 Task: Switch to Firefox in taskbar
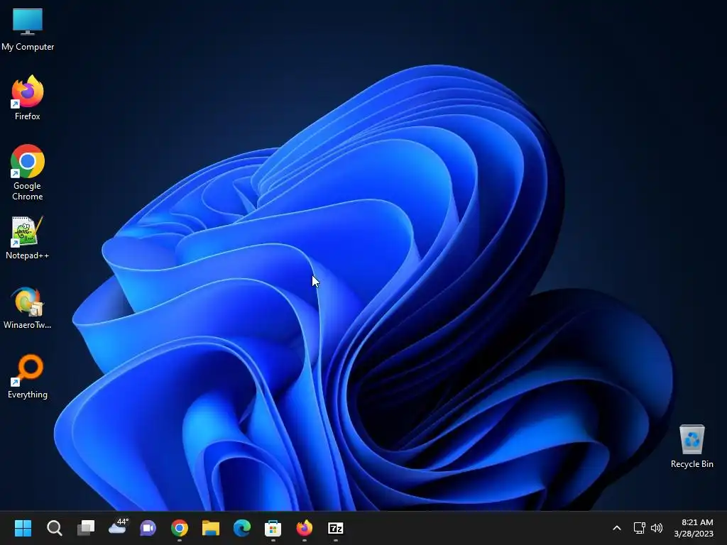pyautogui.click(x=304, y=528)
